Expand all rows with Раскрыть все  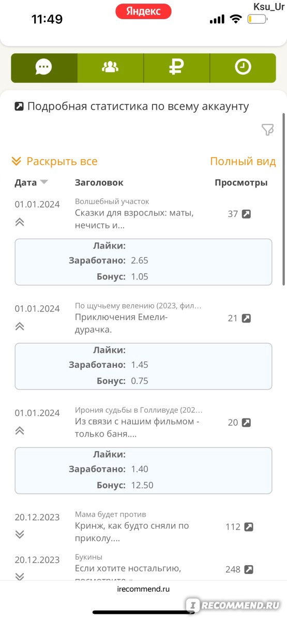point(54,161)
